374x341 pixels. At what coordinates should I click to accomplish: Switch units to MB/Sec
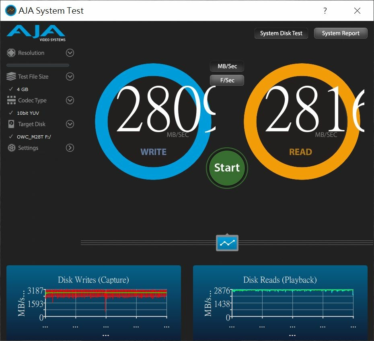tap(227, 66)
